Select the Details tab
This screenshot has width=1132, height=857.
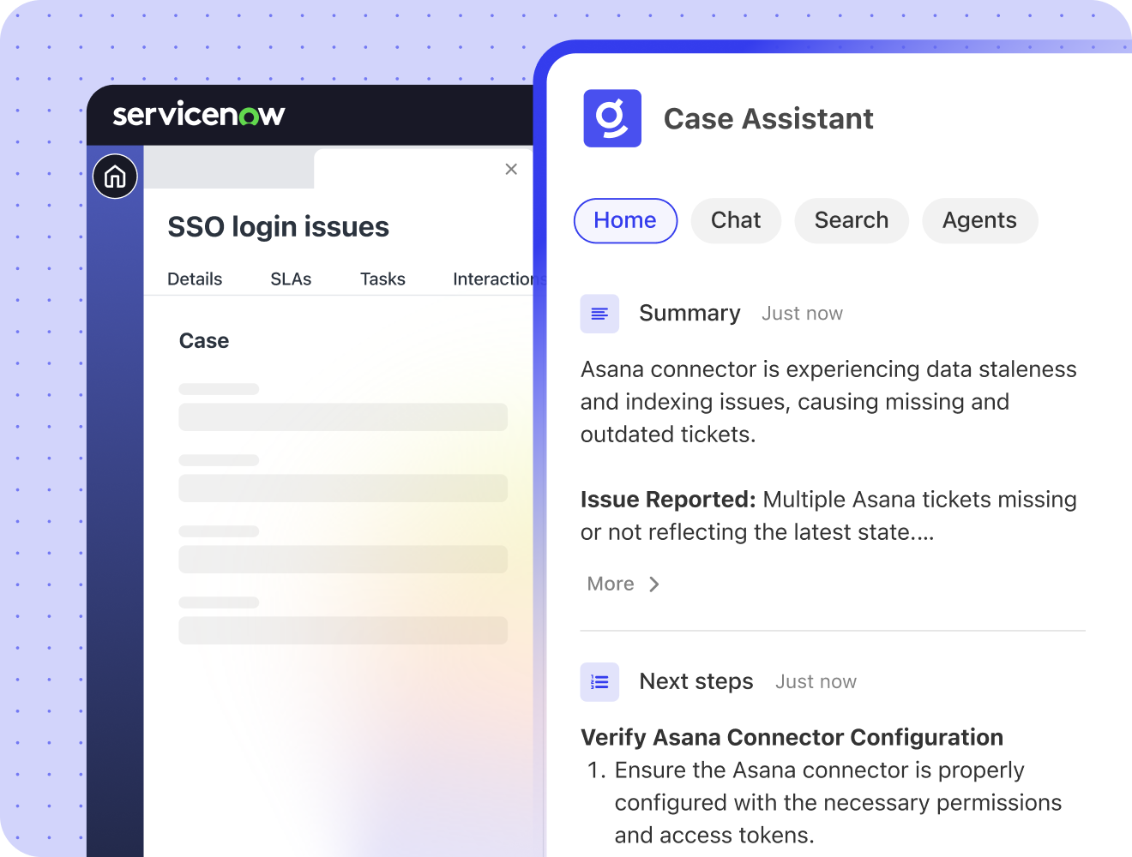click(x=195, y=279)
